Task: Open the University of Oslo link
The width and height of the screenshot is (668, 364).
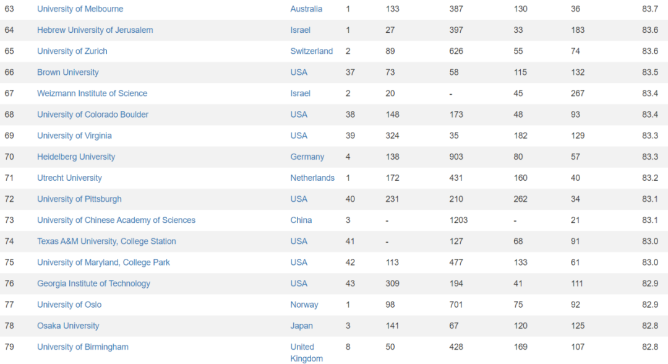Action: pos(69,305)
